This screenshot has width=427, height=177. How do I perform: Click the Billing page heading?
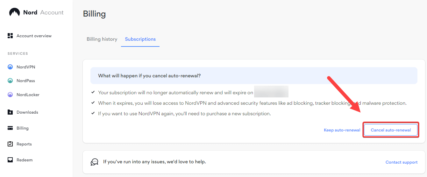[94, 14]
